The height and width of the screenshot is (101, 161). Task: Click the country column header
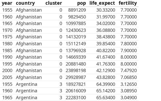tap(25, 3)
